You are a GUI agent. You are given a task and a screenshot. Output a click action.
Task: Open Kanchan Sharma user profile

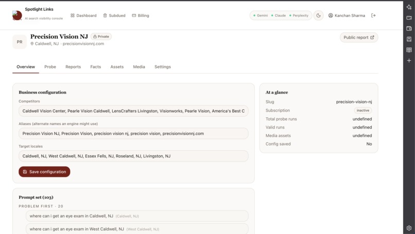(x=347, y=15)
